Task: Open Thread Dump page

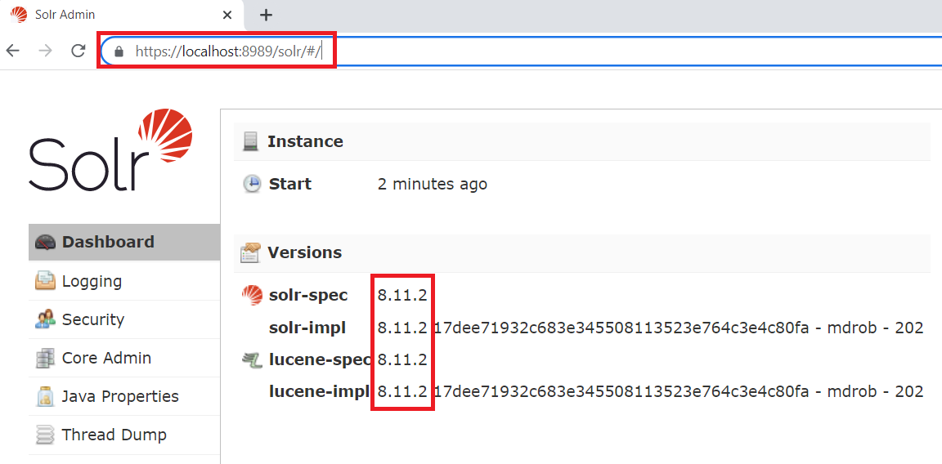Action: point(114,435)
